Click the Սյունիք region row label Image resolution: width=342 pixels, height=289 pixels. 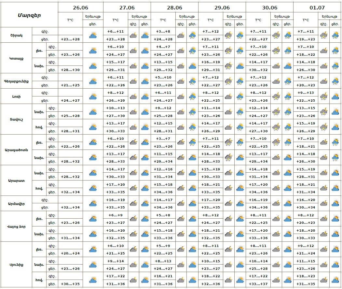click(x=17, y=265)
